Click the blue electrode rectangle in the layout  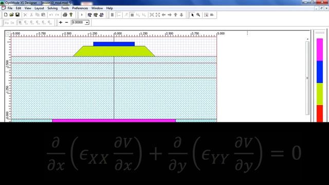114,44
